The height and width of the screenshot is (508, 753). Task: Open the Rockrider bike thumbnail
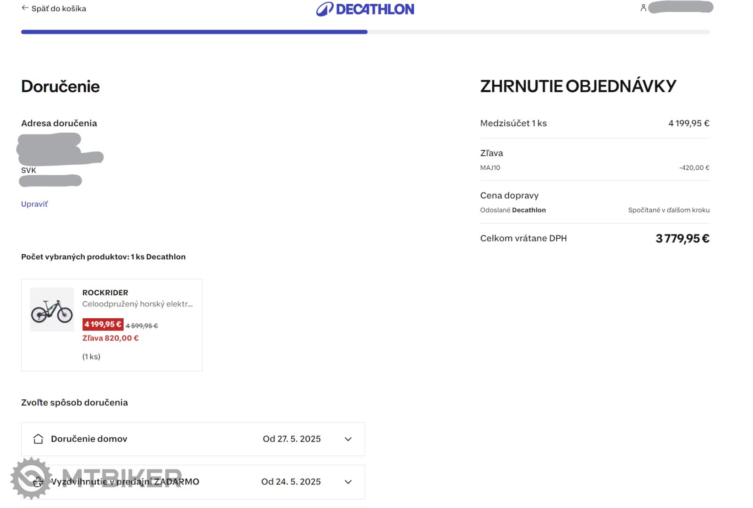click(x=52, y=310)
